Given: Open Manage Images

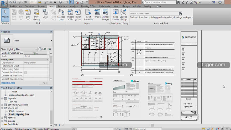Looking at the screenshot, I should pyautogui.click(x=105, y=15).
